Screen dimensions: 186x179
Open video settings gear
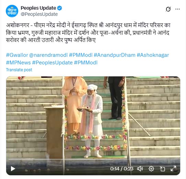pyautogui.click(x=151, y=169)
